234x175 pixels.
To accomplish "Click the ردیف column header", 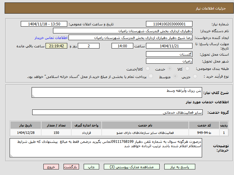I will (x=224, y=125).
